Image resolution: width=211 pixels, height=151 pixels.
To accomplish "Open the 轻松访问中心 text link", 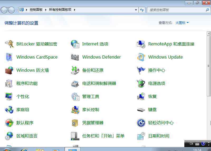I will (161, 123).
